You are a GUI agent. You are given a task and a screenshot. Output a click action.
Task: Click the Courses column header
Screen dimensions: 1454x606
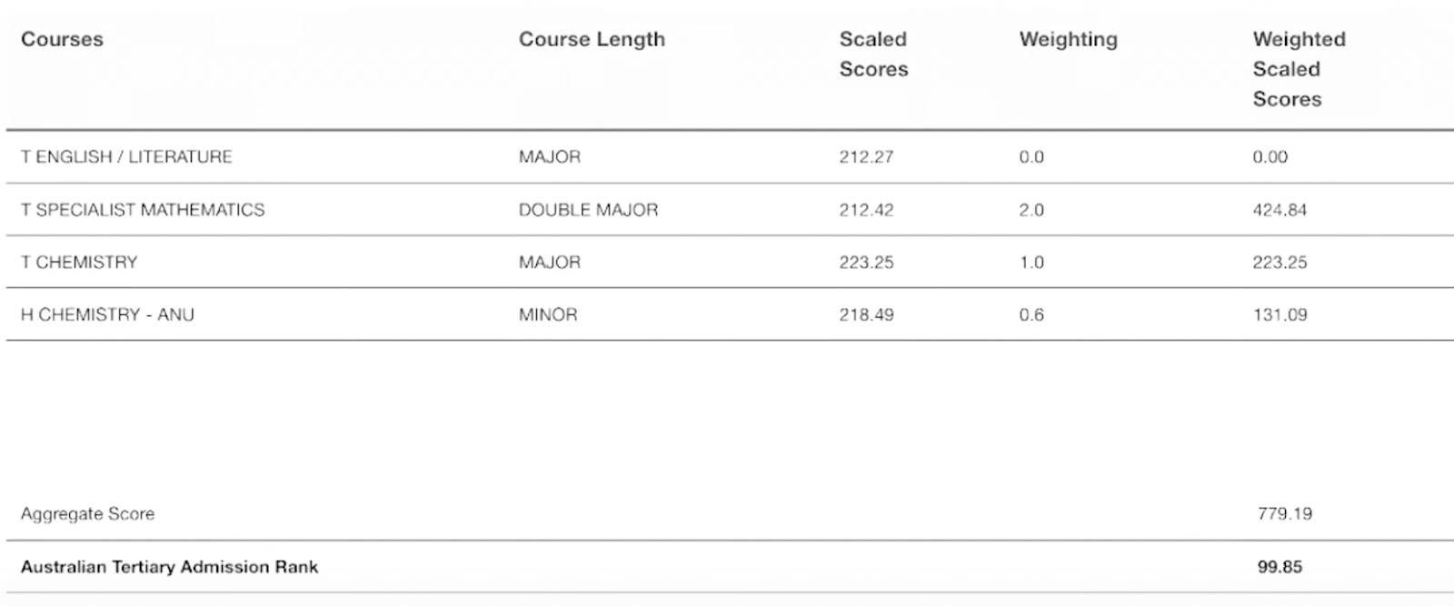pyautogui.click(x=62, y=39)
